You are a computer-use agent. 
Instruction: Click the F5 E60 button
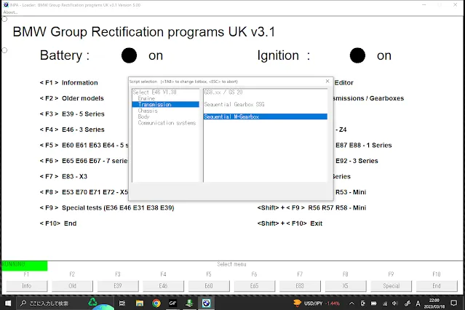[209, 286]
